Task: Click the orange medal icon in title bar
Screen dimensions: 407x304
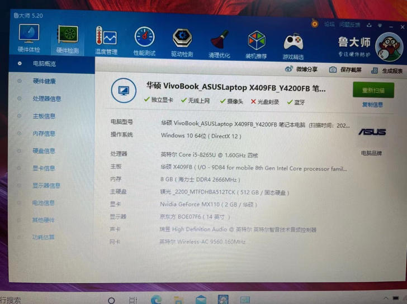Action: [x=315, y=24]
